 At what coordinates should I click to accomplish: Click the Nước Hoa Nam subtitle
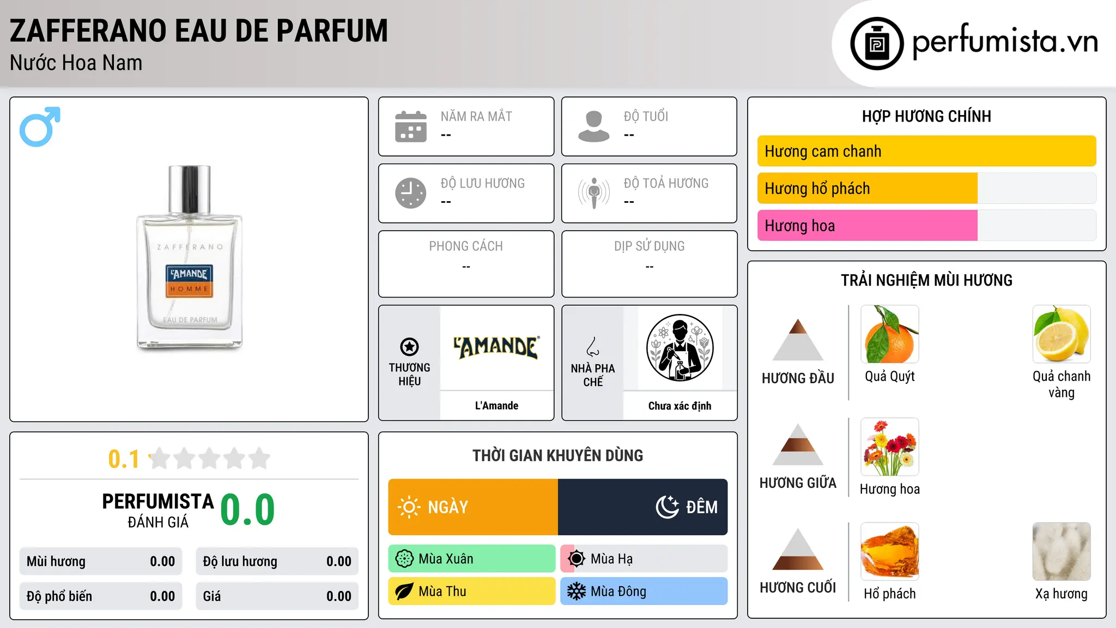click(x=76, y=63)
